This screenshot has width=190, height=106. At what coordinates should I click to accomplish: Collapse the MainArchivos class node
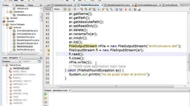click(x=4, y=65)
